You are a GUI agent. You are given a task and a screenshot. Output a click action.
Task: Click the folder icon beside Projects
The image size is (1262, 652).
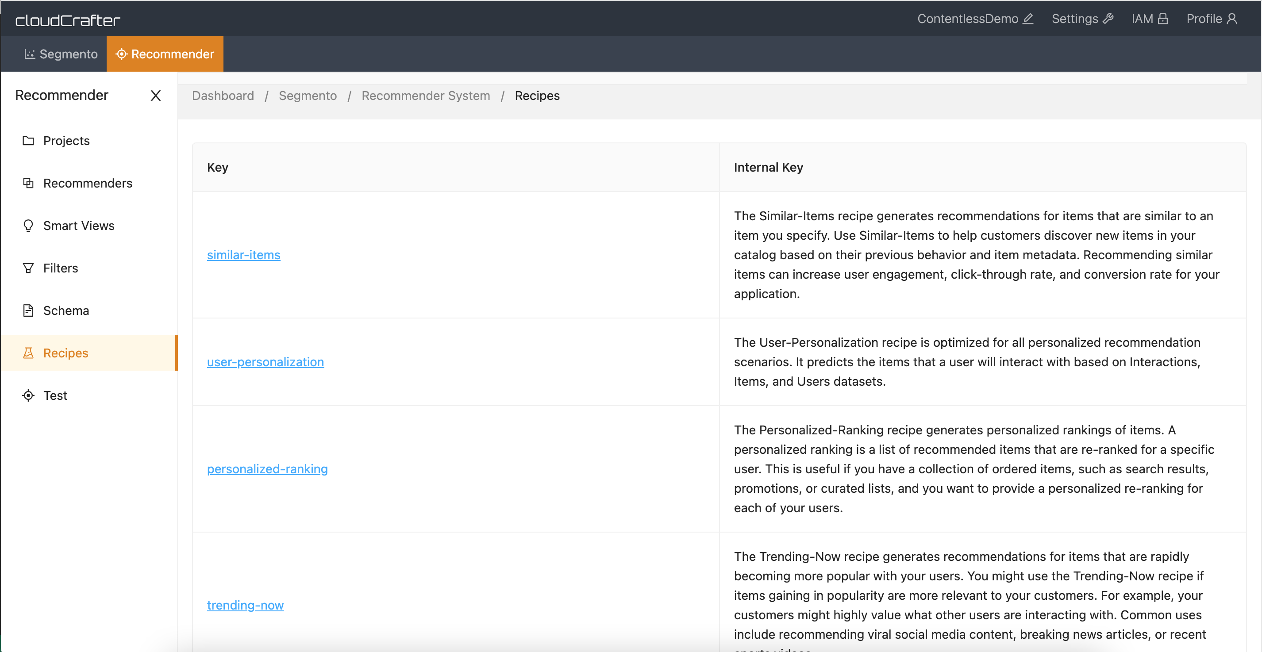pos(28,141)
